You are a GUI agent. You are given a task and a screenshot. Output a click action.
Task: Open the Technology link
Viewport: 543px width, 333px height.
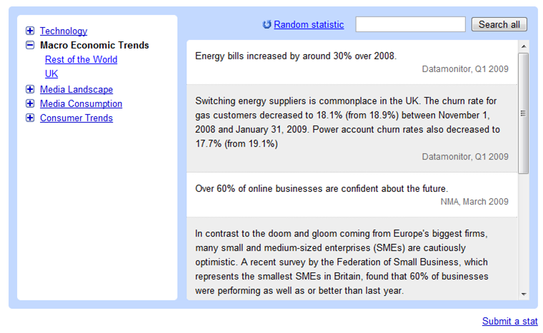64,31
